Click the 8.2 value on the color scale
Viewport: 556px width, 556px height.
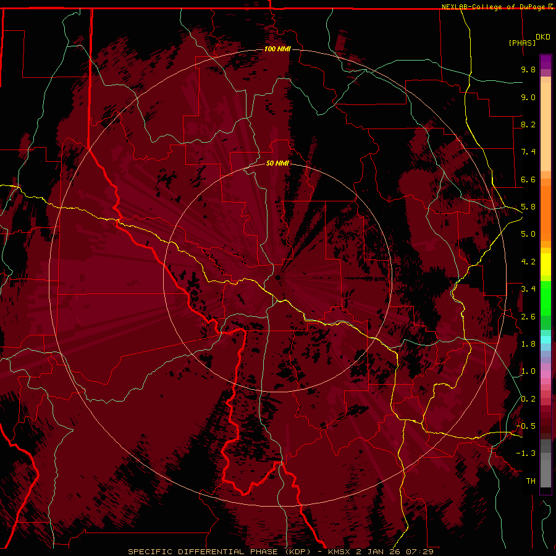528,124
